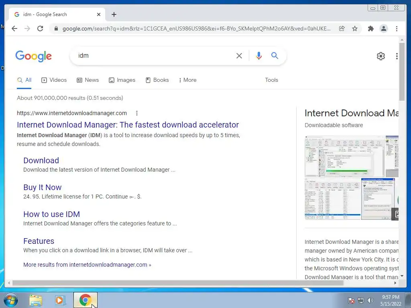Share this page via address bar icon
The width and height of the screenshot is (411, 308).
point(342,28)
